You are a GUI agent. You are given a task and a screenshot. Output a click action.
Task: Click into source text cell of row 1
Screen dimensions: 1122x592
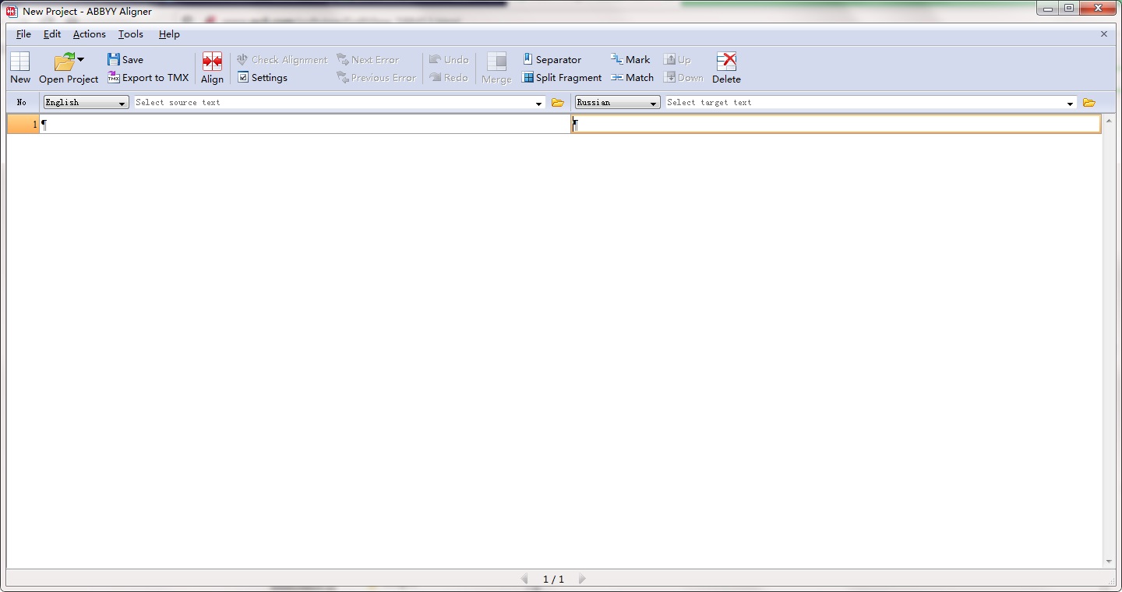tap(305, 124)
